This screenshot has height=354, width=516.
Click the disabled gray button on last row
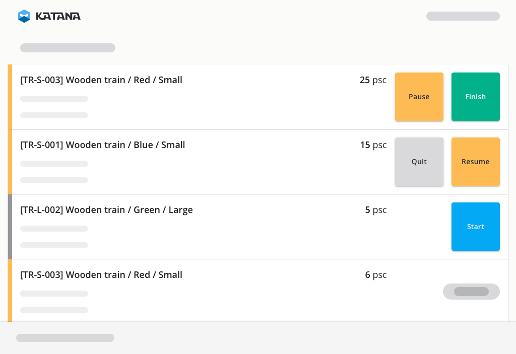pos(471,292)
